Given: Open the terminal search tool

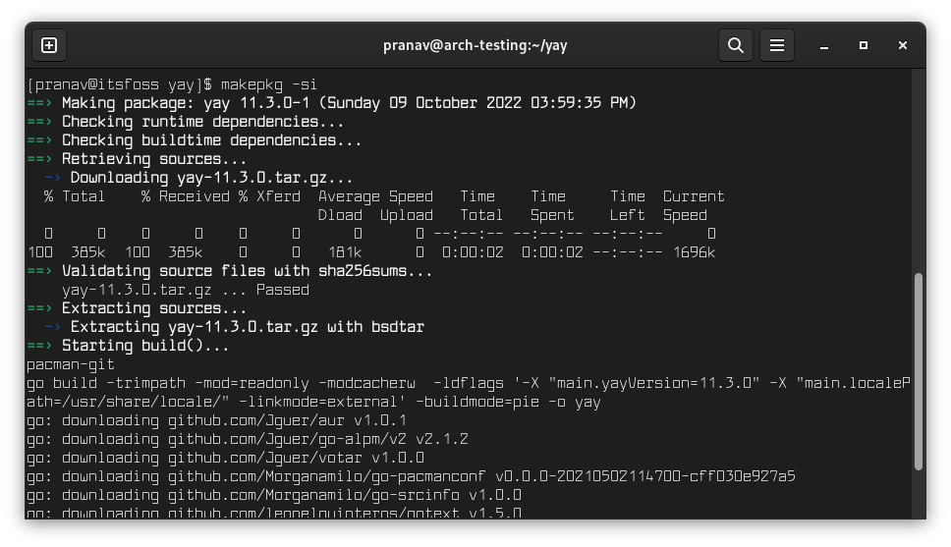Looking at the screenshot, I should coord(735,45).
